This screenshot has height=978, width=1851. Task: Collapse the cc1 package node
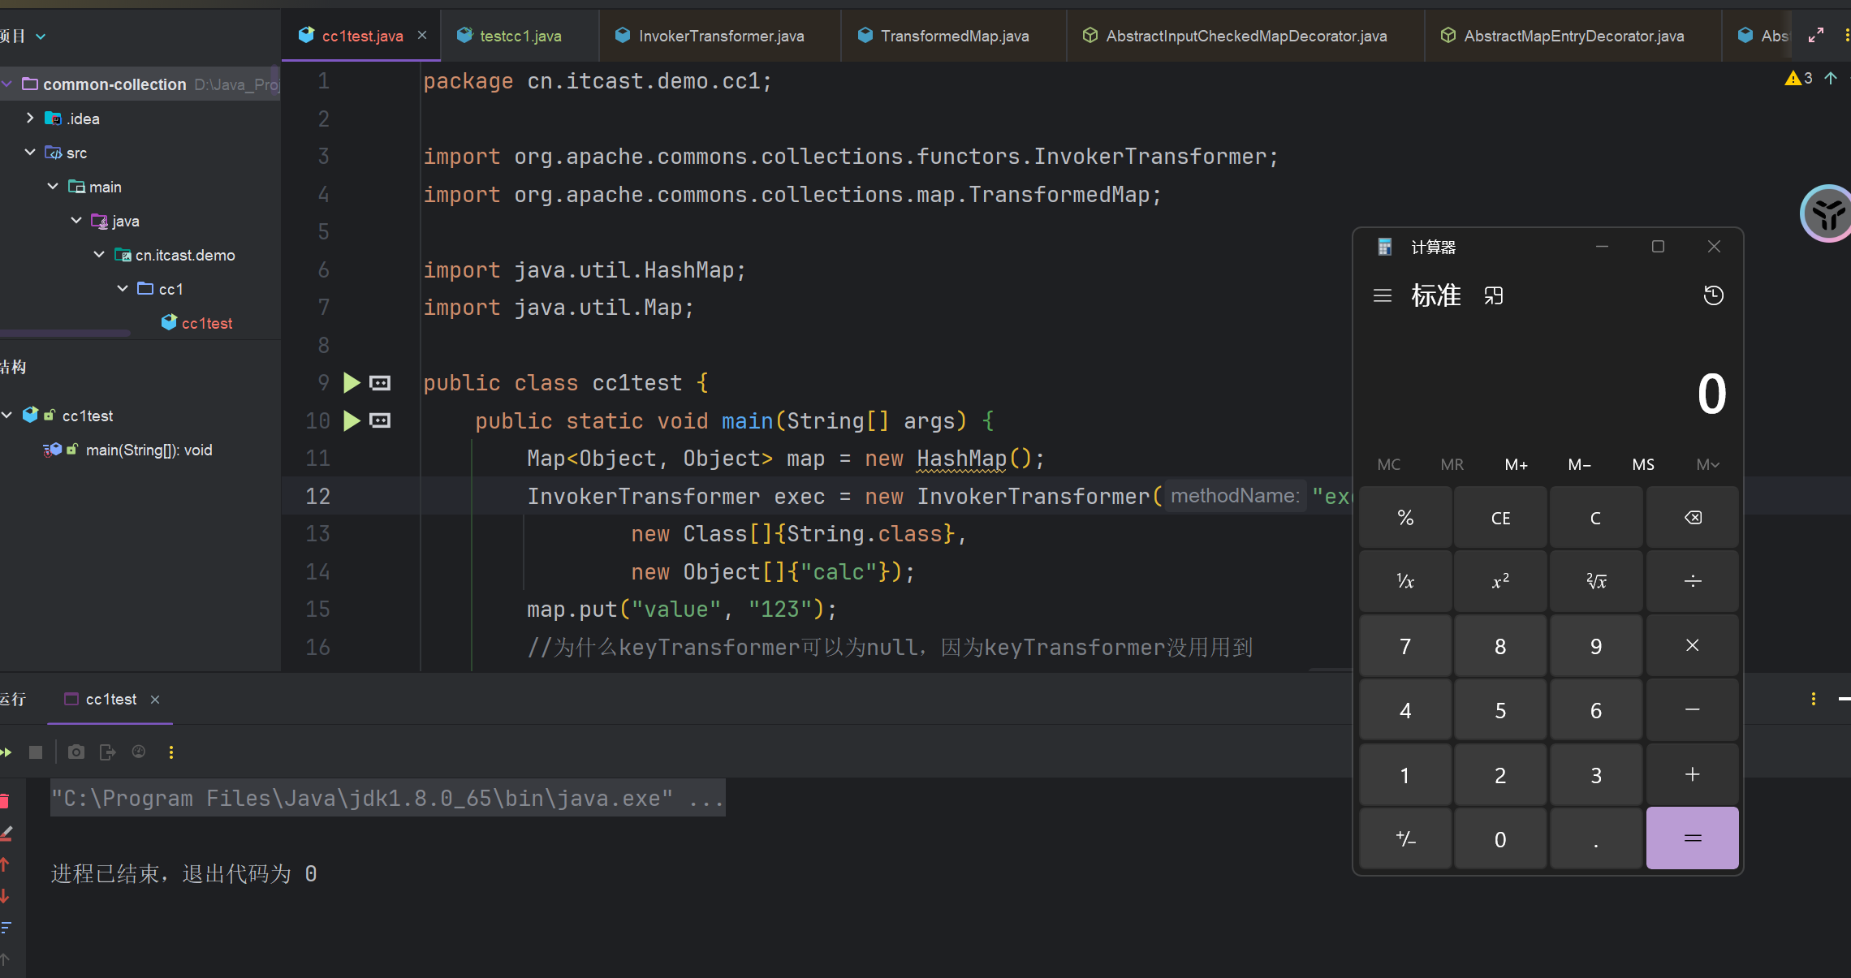123,289
